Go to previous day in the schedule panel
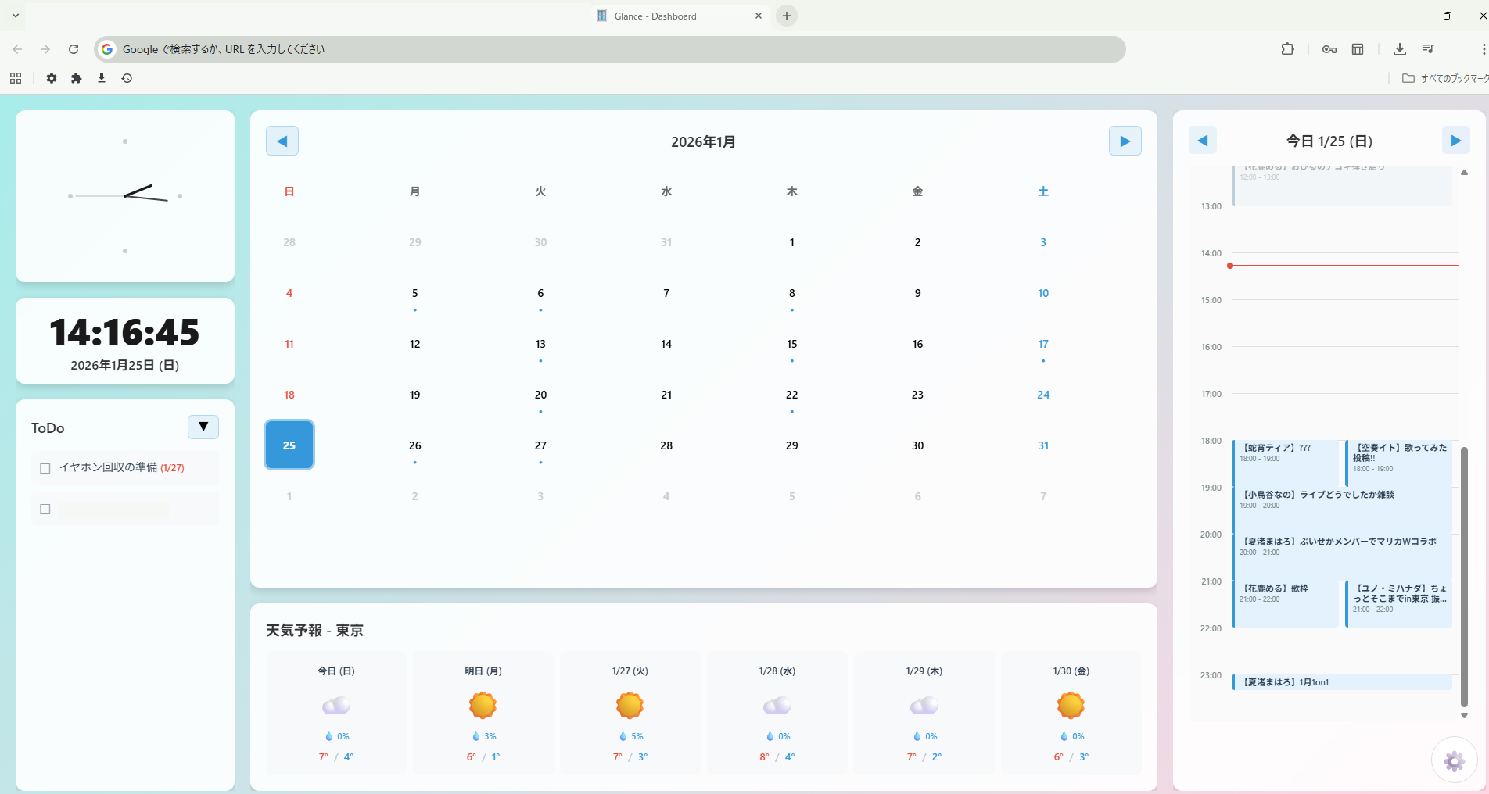This screenshot has width=1489, height=794. click(x=1203, y=140)
